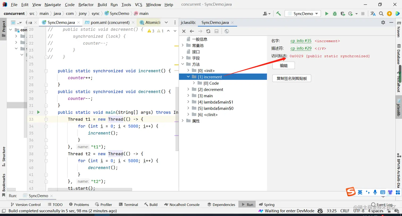The width and height of the screenshot is (402, 216).
Task: Open dropdown arrow next to profiler run icon
Action: coord(357,14)
